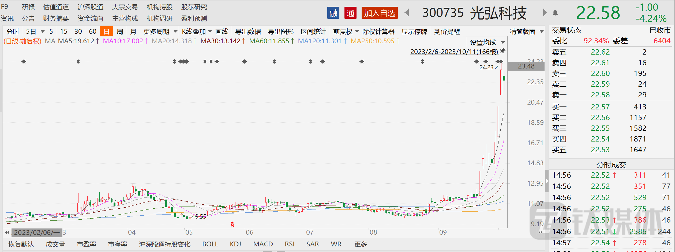Click the bell alert icon beside stock name

pyautogui.click(x=555, y=13)
